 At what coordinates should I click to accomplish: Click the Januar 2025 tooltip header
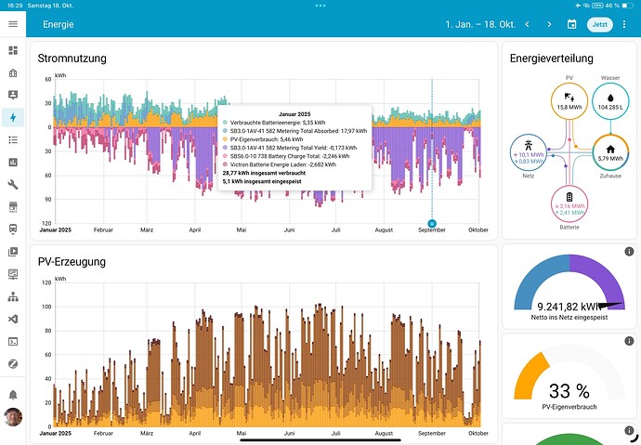coord(294,114)
